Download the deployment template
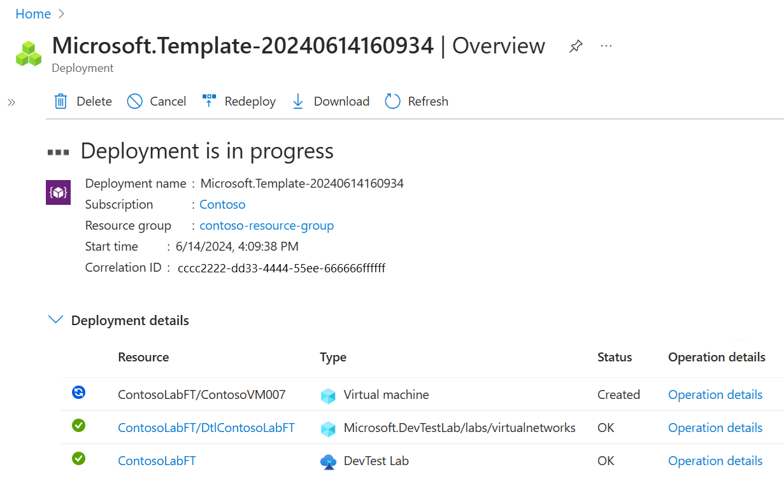The image size is (784, 481). (331, 102)
